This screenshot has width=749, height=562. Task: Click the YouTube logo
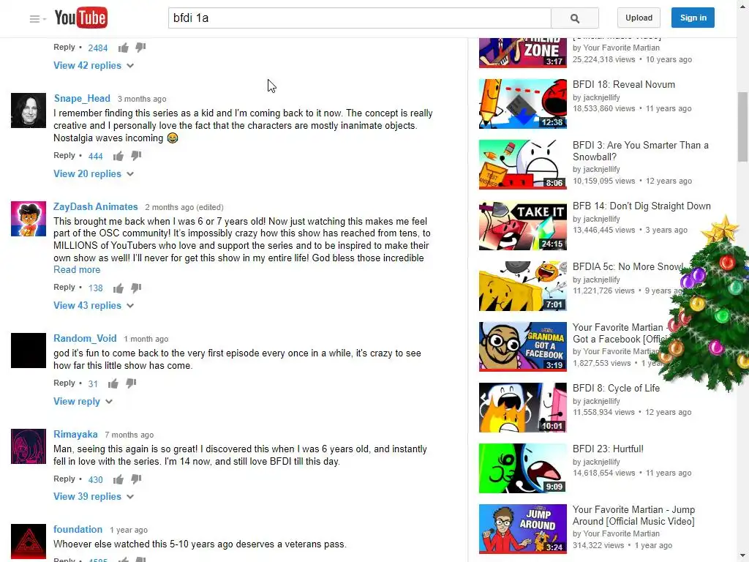(81, 18)
